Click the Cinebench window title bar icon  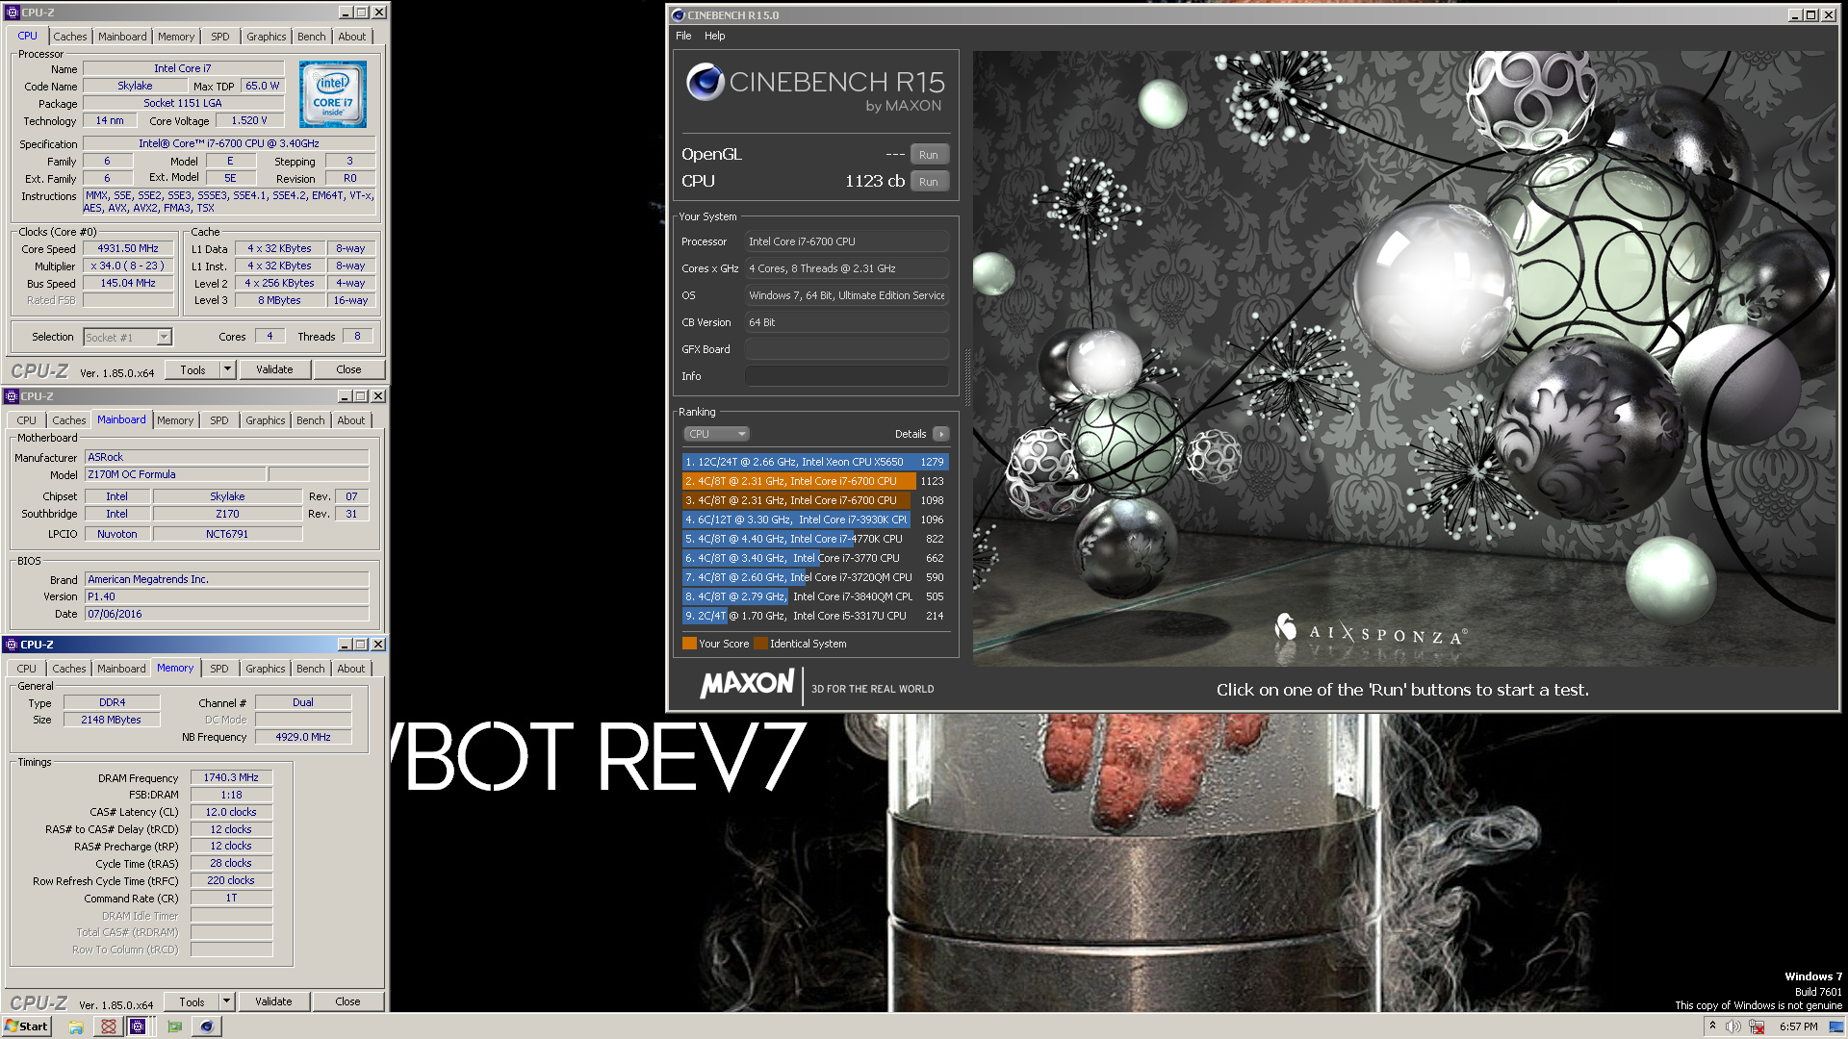[678, 14]
